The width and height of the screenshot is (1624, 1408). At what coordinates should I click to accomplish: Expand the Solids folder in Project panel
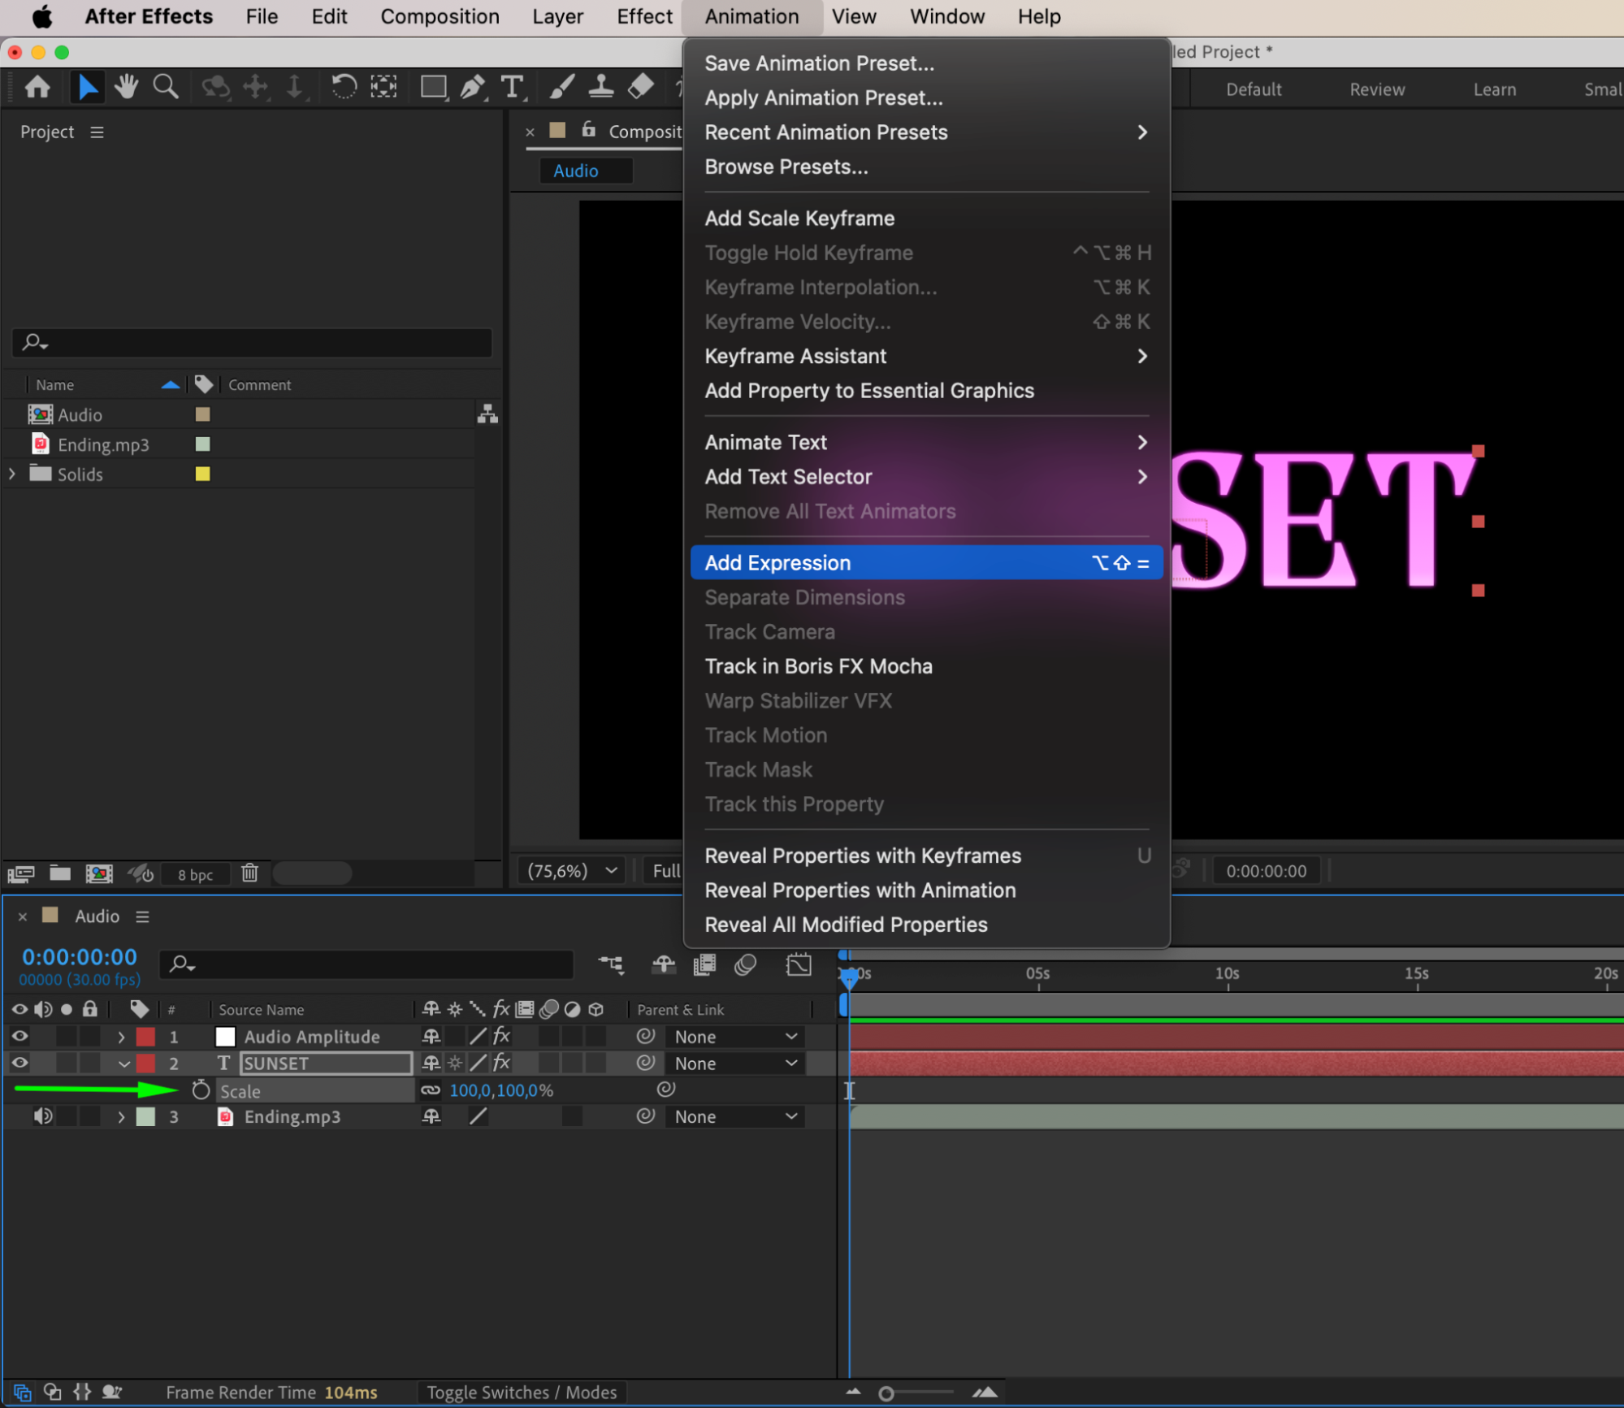click(12, 474)
